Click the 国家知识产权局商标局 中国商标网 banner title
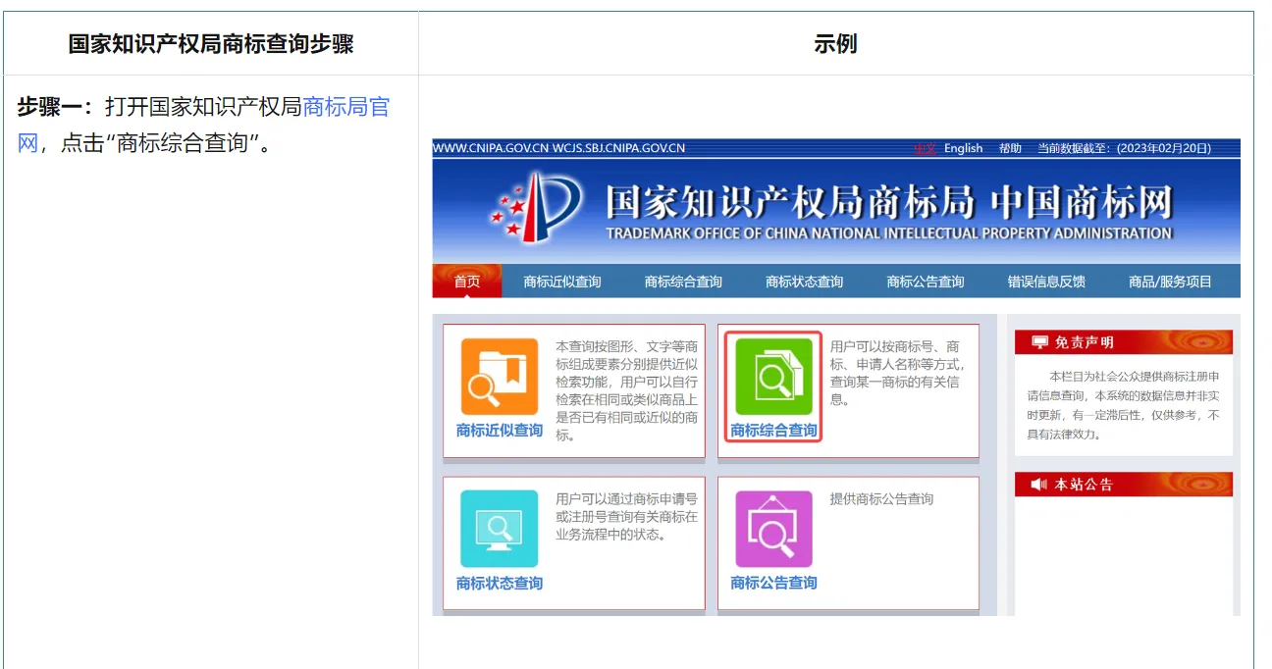Viewport: 1272px width, 669px height. [x=889, y=203]
